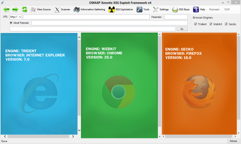Uncheck the Trident browser engine checkbox
Screen dimensions: 241x144
(196, 24)
